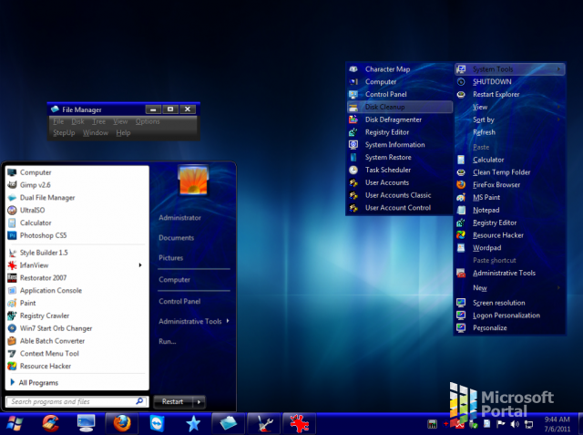The width and height of the screenshot is (583, 435).
Task: Open Notepad from context menu
Action: click(x=510, y=211)
